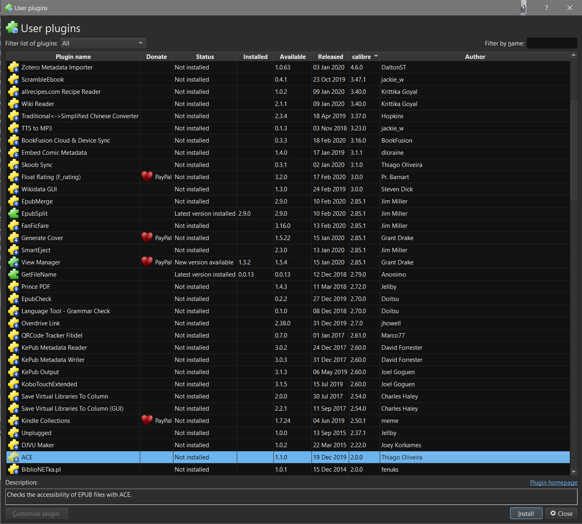Image resolution: width=582 pixels, height=524 pixels.
Task: Click the Close button
Action: [561, 513]
